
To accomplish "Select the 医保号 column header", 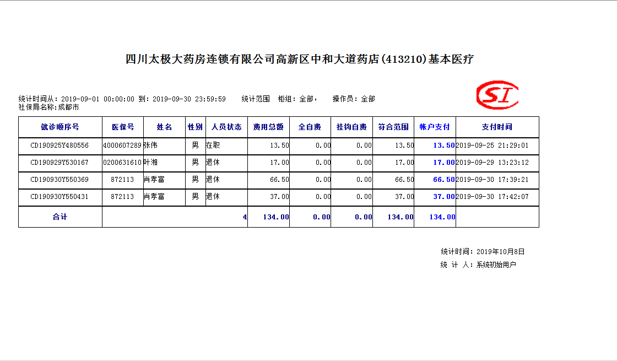I will [123, 127].
